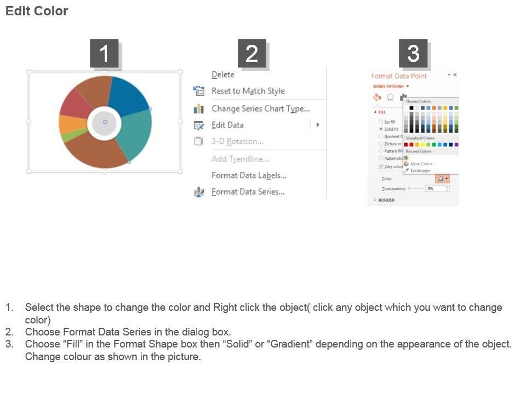Click the More Colors link text
This screenshot has height=394, width=526.
point(422,164)
